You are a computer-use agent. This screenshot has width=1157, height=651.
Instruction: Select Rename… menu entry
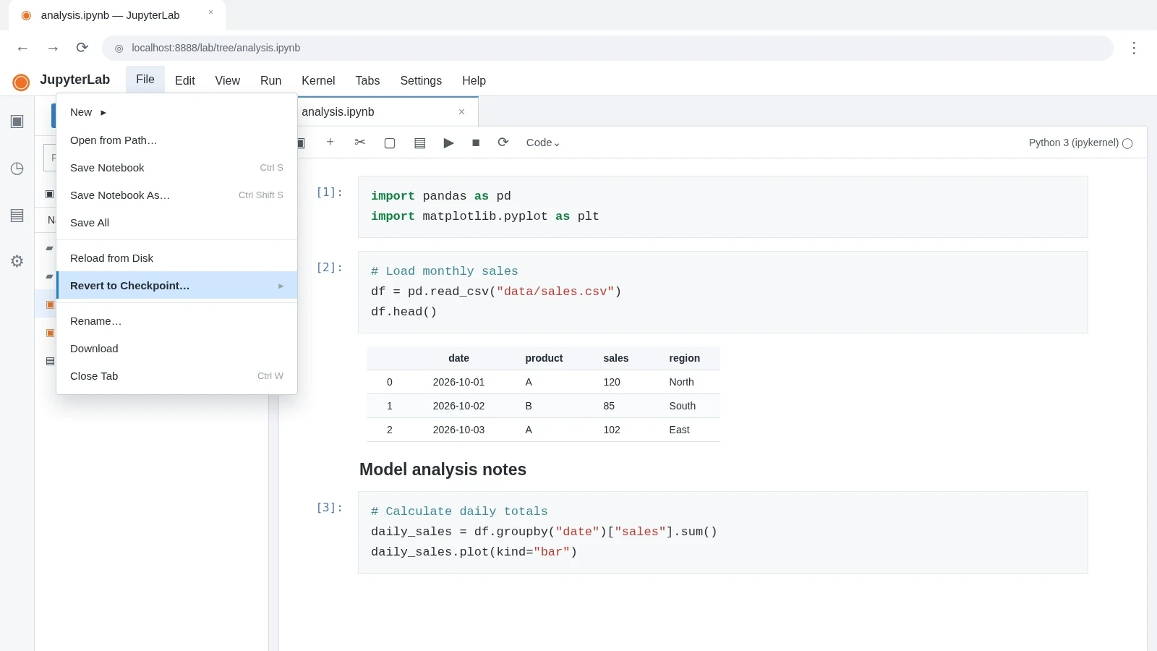[x=176, y=321]
